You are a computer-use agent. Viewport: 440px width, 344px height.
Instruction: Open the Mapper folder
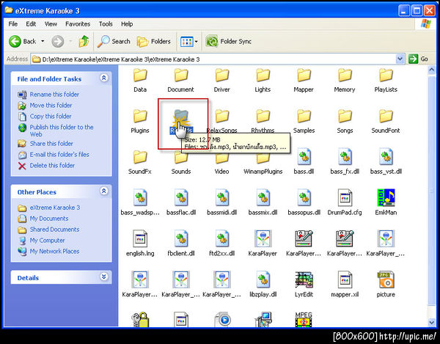[x=304, y=80]
